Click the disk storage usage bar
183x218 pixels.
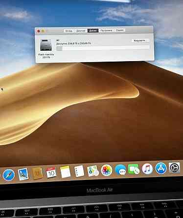pos(103,48)
